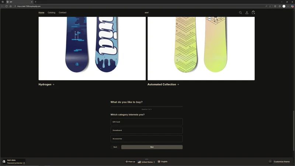Select the Accessories category option
Viewport: 295px width, 166px height.
tap(146, 139)
